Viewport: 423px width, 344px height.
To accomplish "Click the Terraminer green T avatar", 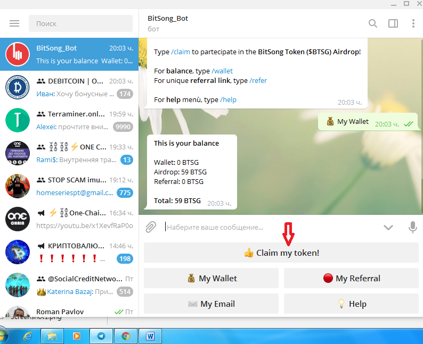I will [18, 120].
